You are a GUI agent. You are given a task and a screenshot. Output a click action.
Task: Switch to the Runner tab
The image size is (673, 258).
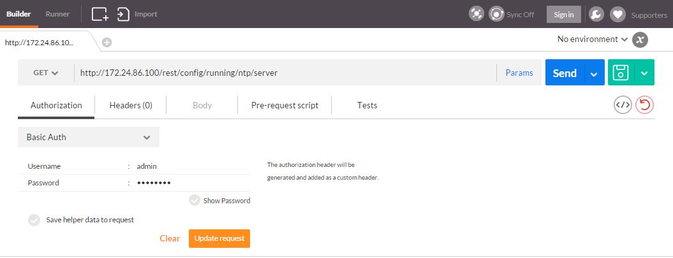pos(57,13)
